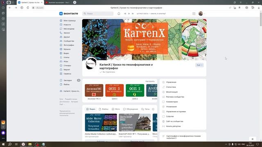Switch to the Файлы tab in the community content

click(104, 109)
